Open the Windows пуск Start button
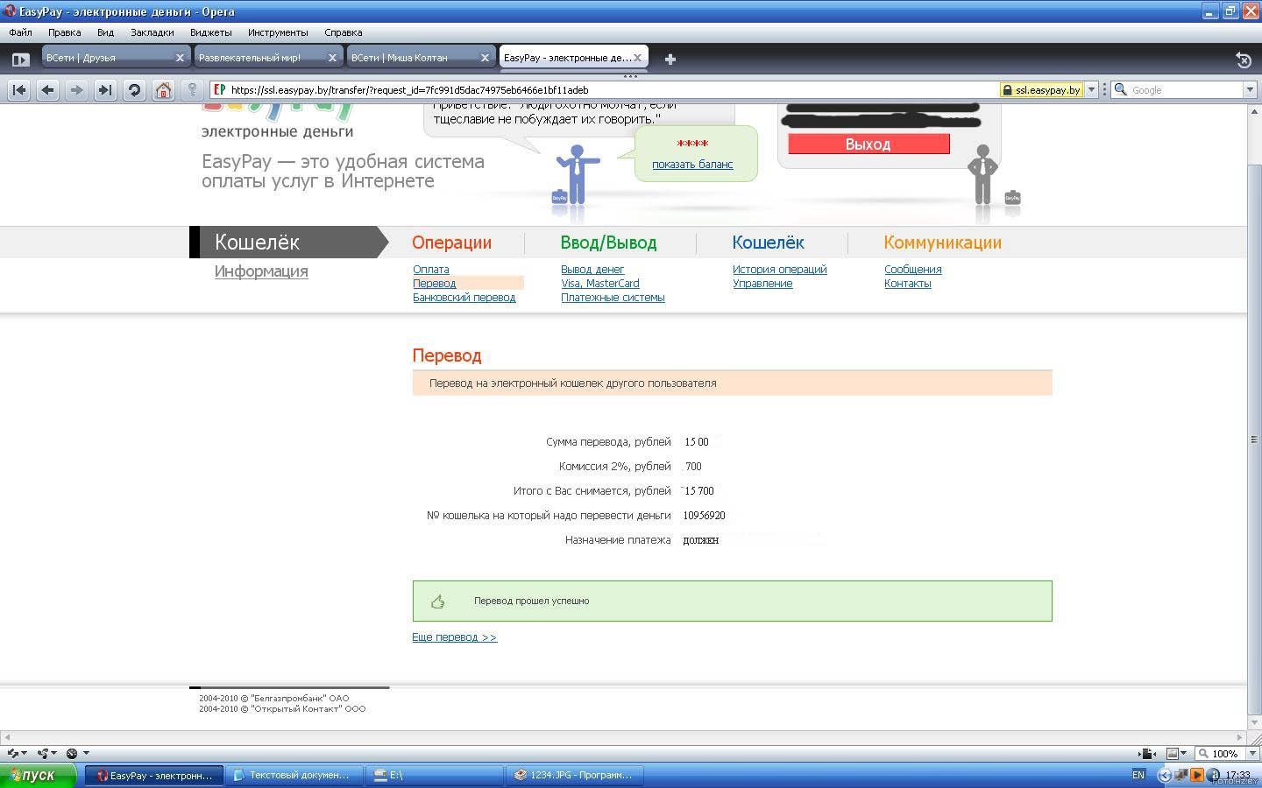 [x=38, y=775]
